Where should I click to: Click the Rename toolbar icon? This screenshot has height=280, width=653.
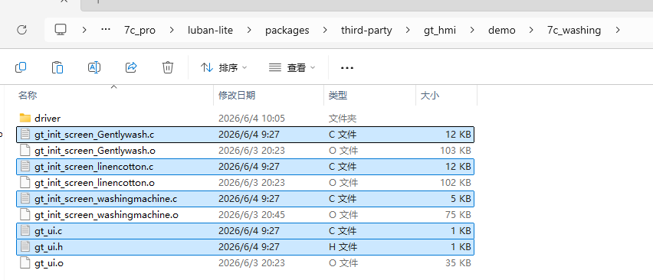[x=94, y=67]
